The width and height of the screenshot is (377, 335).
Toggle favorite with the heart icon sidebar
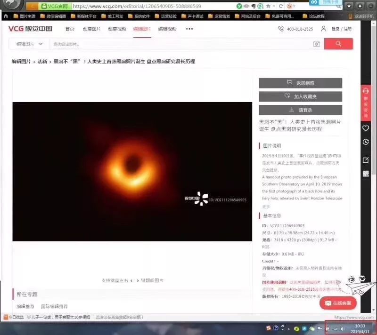coord(365,128)
